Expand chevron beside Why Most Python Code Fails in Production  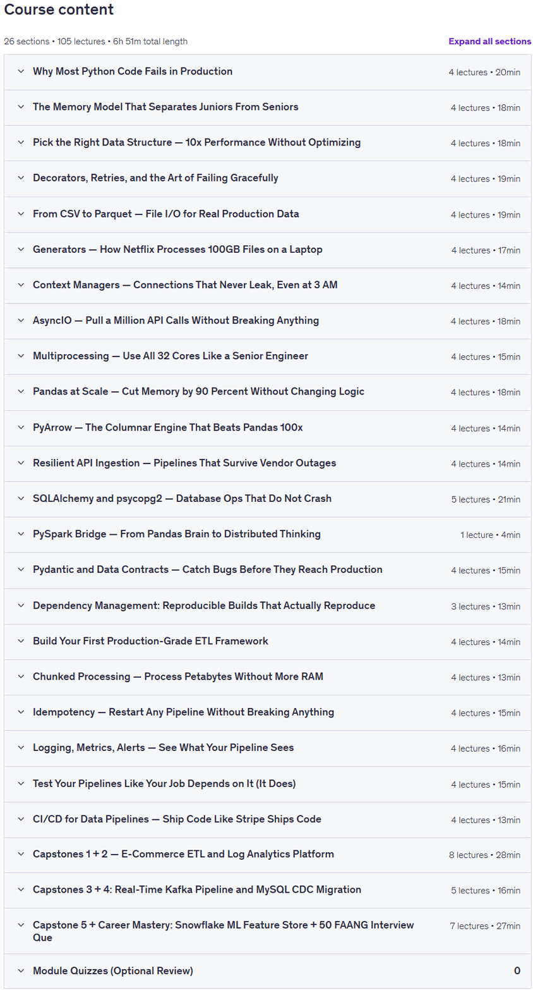21,71
